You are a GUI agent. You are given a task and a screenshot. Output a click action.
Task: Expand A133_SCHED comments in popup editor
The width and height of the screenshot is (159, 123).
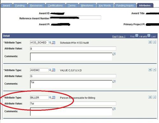114,54
